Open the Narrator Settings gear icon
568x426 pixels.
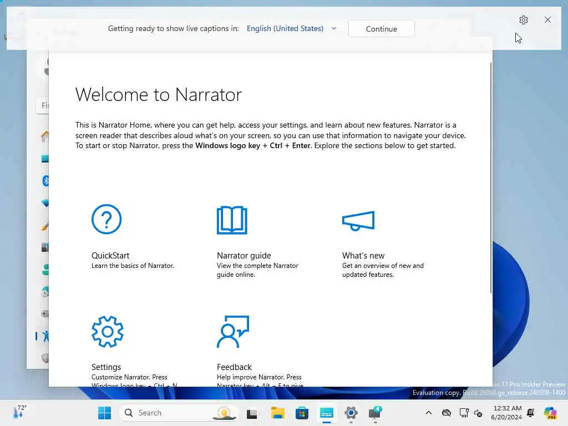(107, 332)
